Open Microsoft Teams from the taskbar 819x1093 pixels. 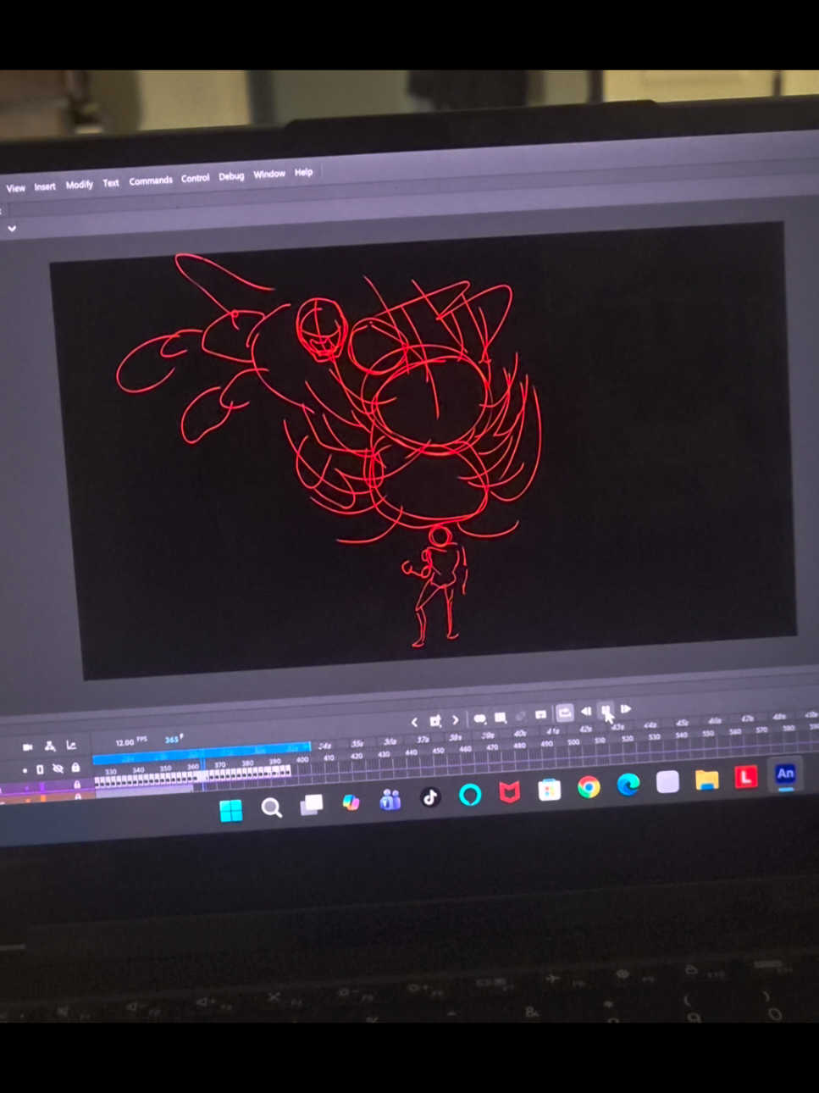tap(390, 800)
